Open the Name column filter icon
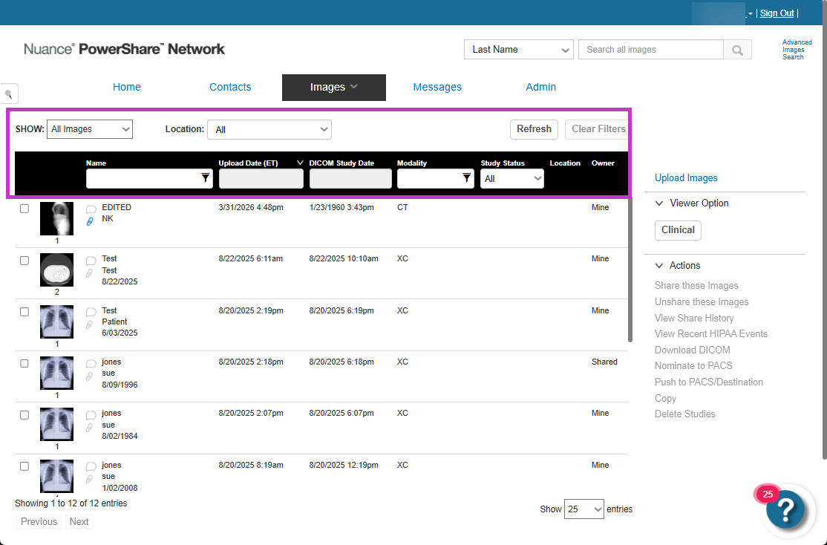 (x=205, y=178)
